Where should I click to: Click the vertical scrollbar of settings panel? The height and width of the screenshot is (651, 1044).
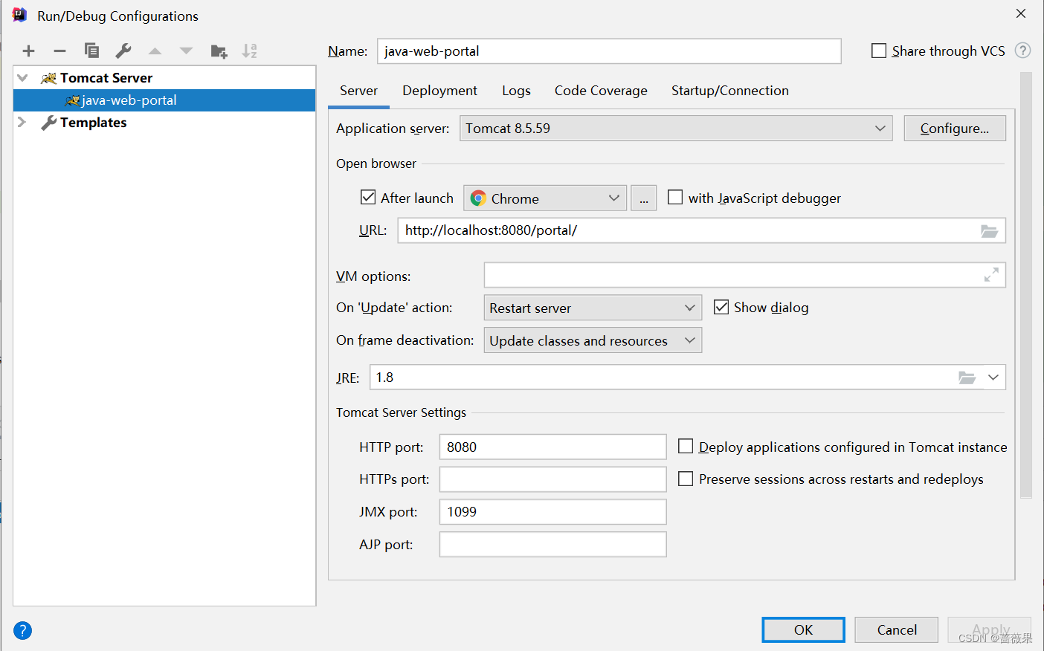tap(1026, 285)
